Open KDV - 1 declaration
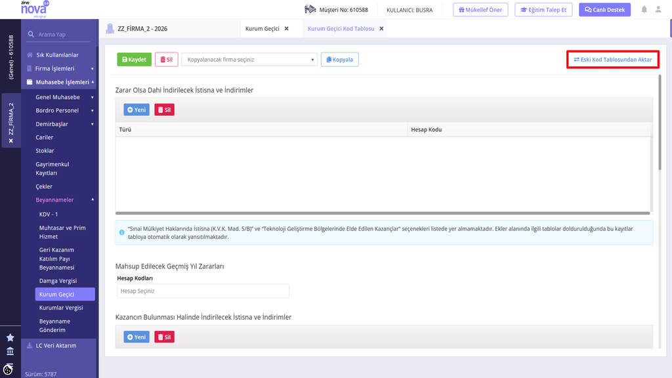This screenshot has width=672, height=378. [x=49, y=215]
